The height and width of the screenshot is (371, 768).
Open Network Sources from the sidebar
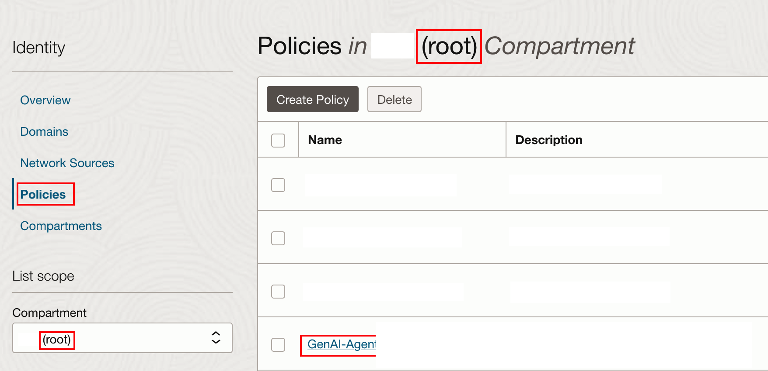(x=67, y=163)
